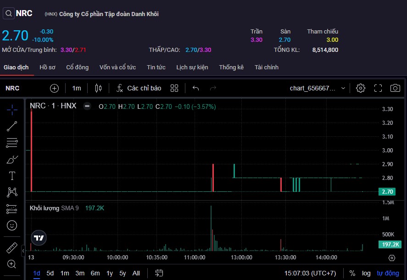This screenshot has height=280, width=407.
Task: Open chart settings gear icon
Action: coord(361,88)
